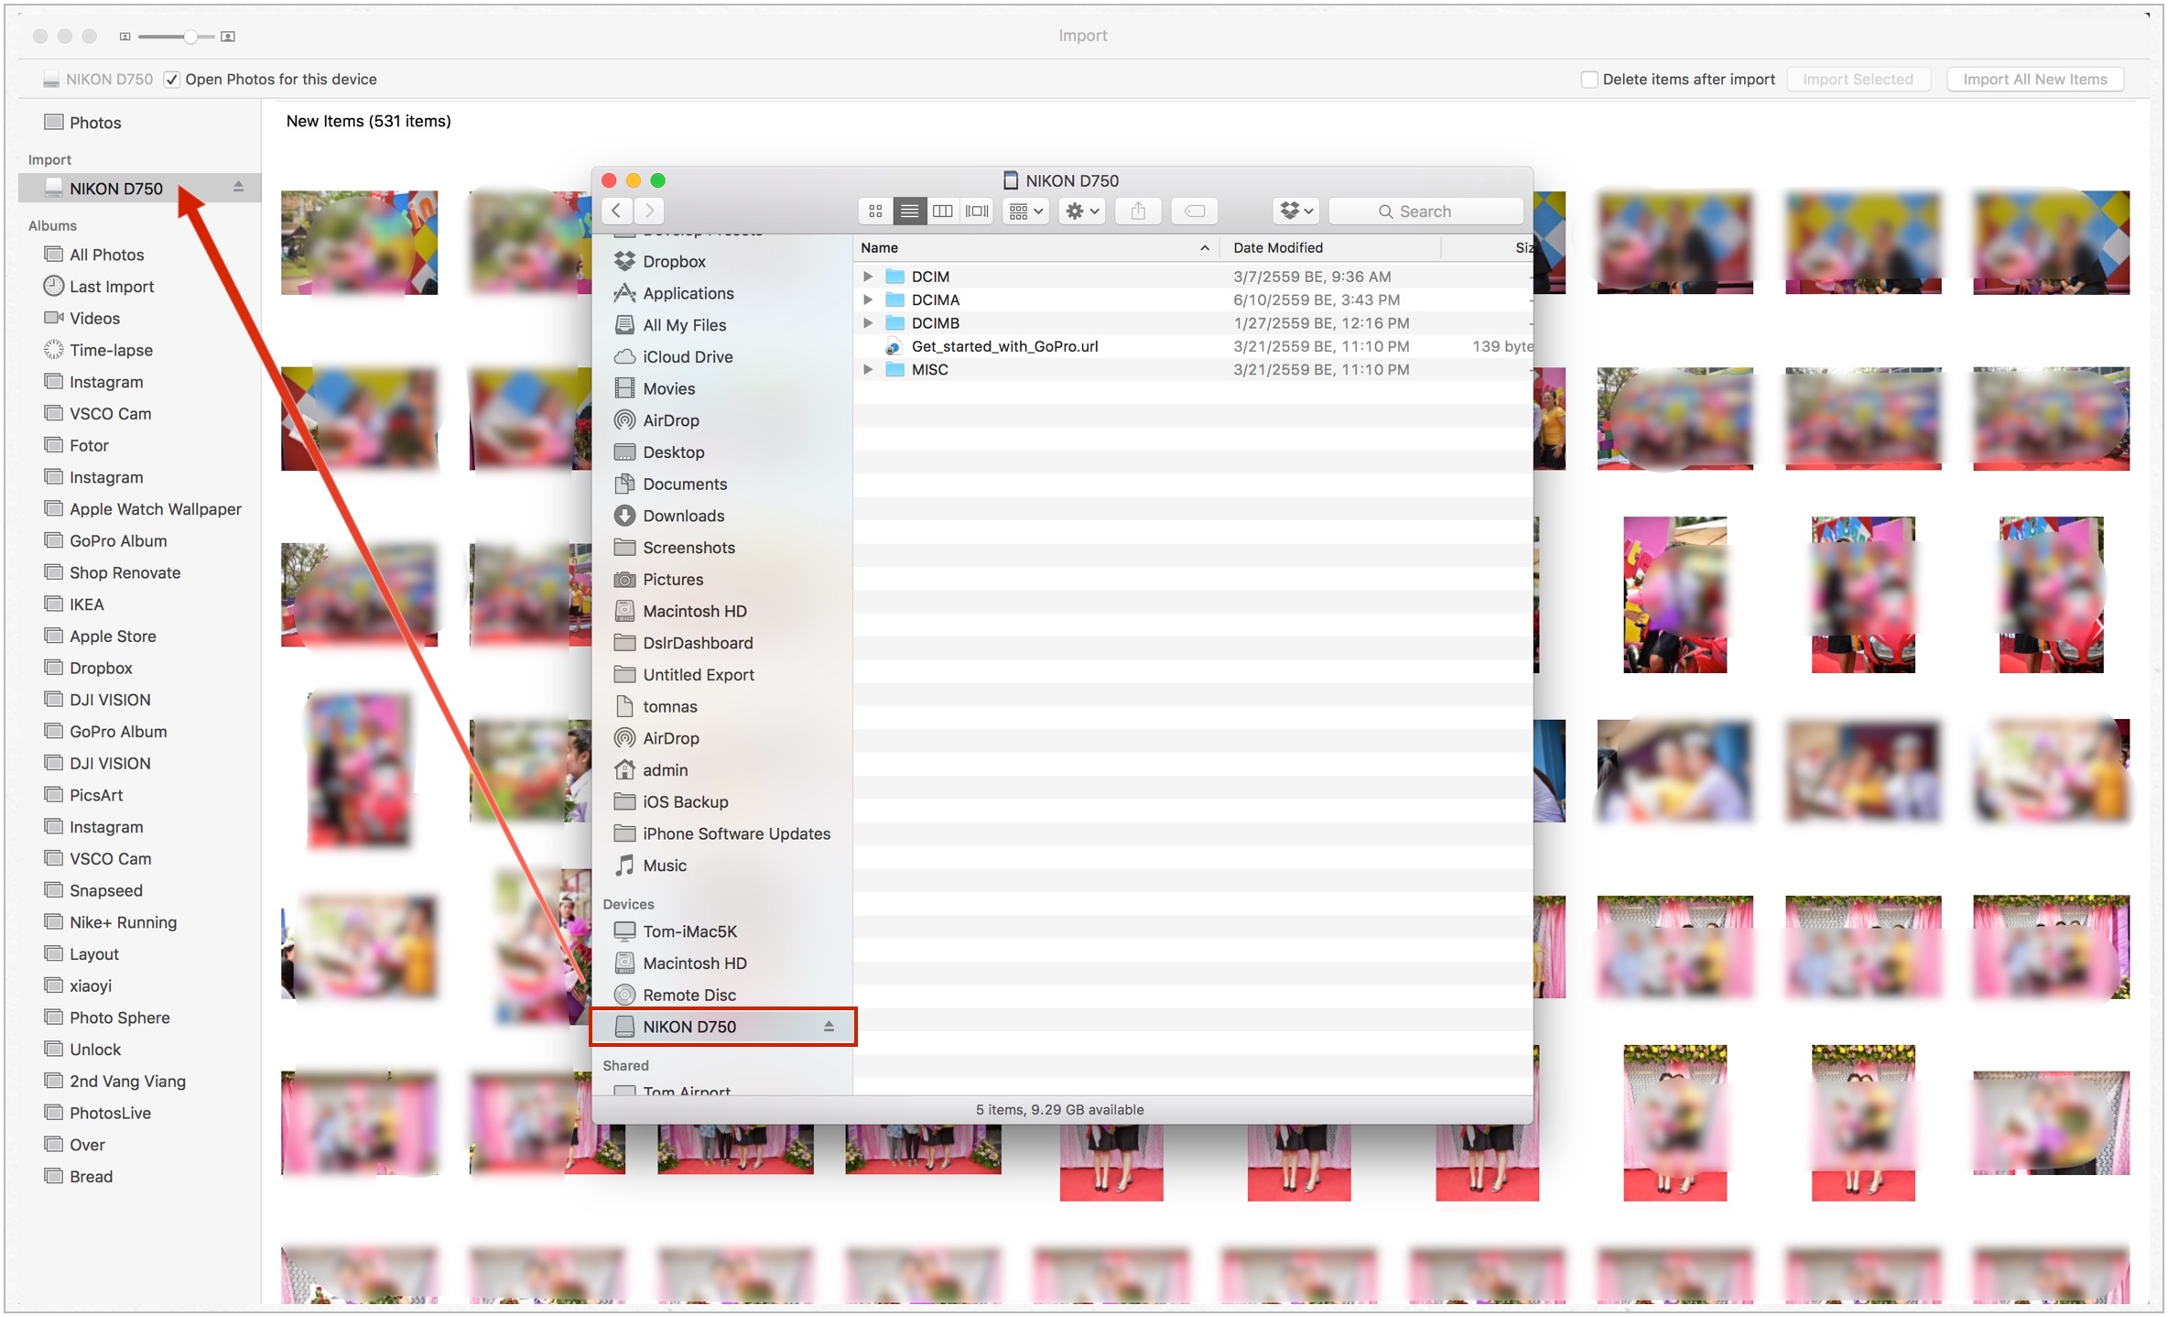The width and height of the screenshot is (2168, 1317).
Task: Expand the MISC folder
Action: (868, 369)
